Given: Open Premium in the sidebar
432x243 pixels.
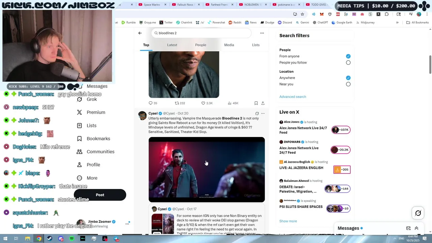Looking at the screenshot, I should click(91, 112).
